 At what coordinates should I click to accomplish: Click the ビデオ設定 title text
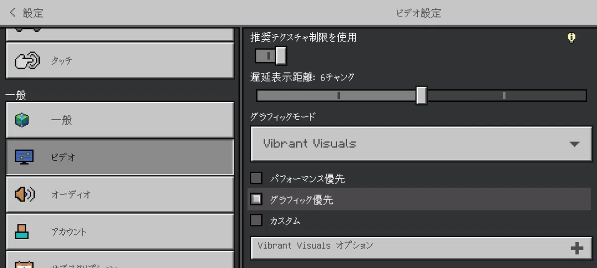click(x=418, y=13)
